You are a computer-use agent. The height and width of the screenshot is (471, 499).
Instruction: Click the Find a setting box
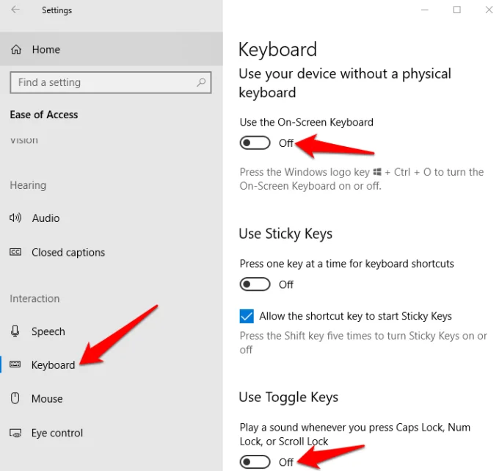103,83
